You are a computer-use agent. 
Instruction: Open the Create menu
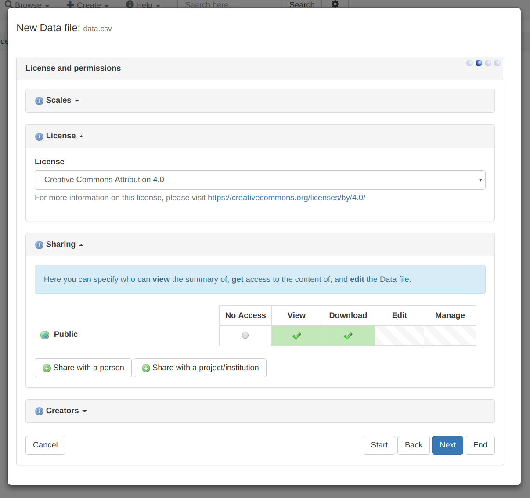pyautogui.click(x=88, y=5)
